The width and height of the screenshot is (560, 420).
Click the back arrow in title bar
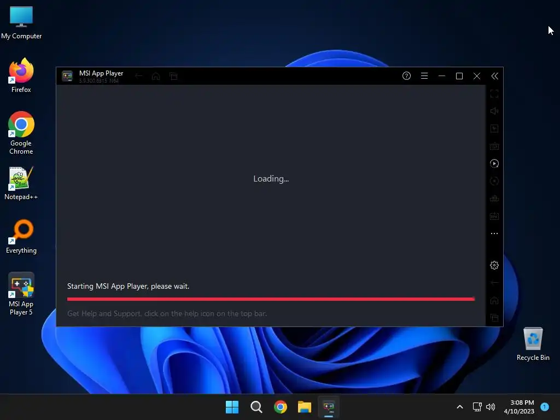[x=138, y=75]
